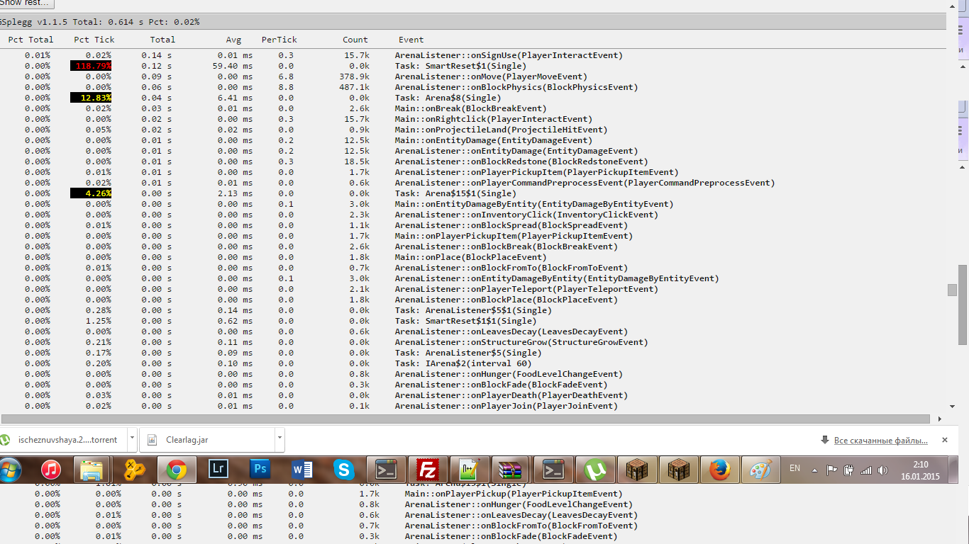The width and height of the screenshot is (969, 544).
Task: Open Google Chrome taskbar icon
Action: pyautogui.click(x=177, y=470)
